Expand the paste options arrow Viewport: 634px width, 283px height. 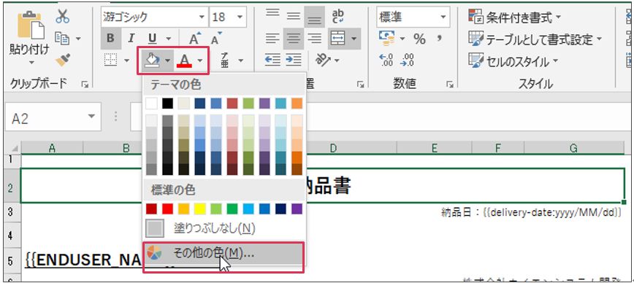31,62
